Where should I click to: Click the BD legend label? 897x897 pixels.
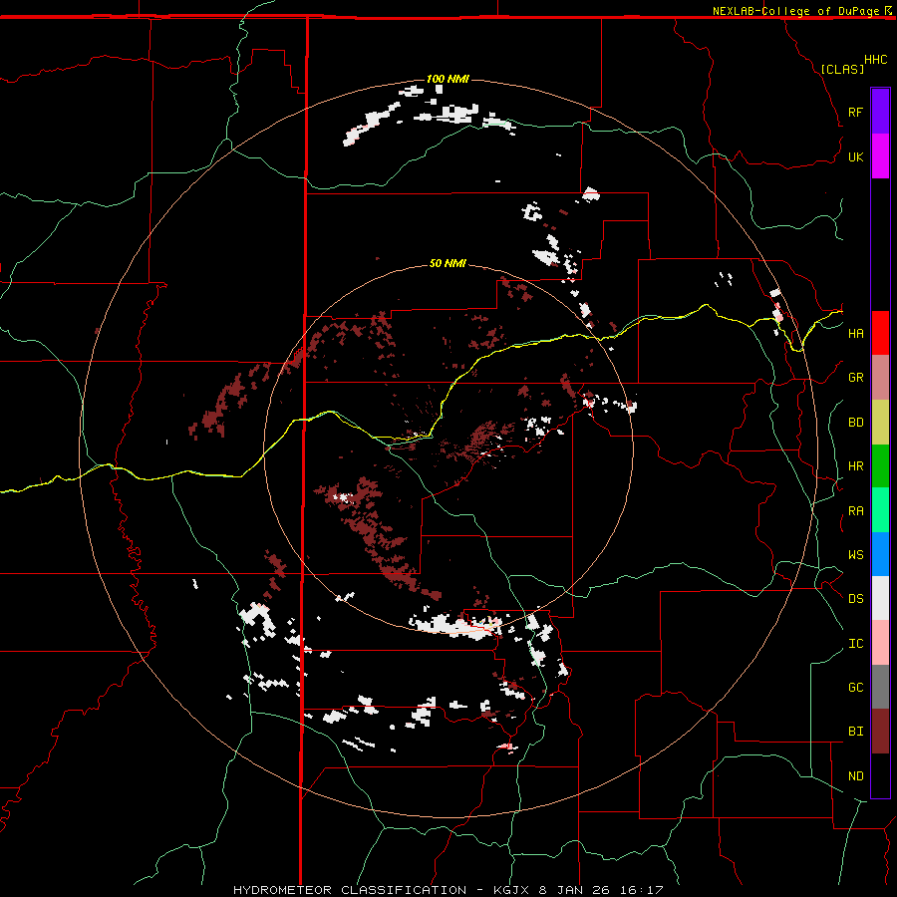click(855, 423)
